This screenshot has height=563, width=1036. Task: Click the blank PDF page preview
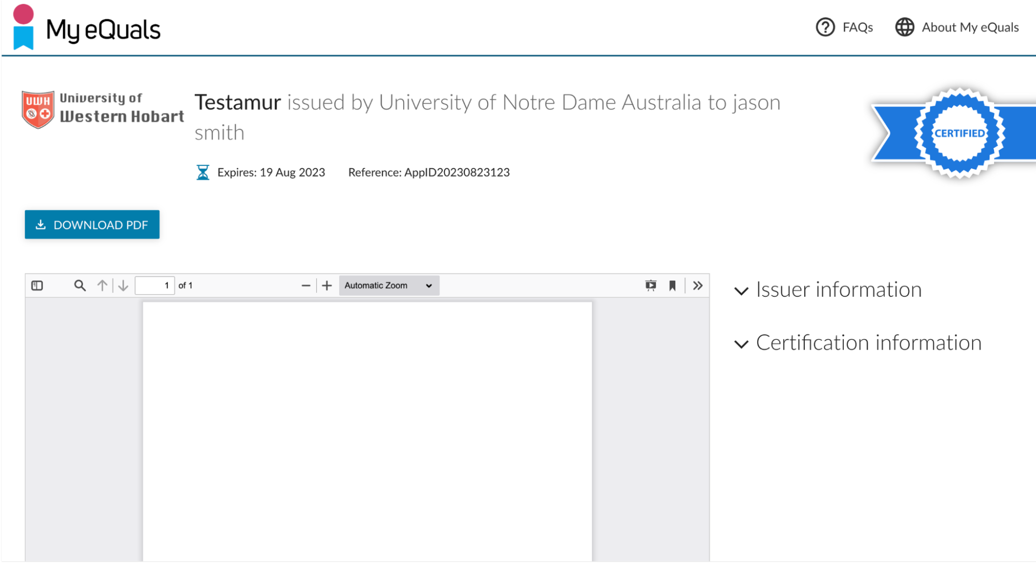click(x=367, y=430)
